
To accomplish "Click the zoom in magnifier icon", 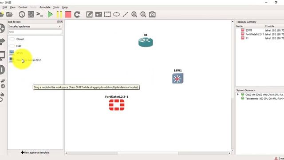I will (134, 14).
